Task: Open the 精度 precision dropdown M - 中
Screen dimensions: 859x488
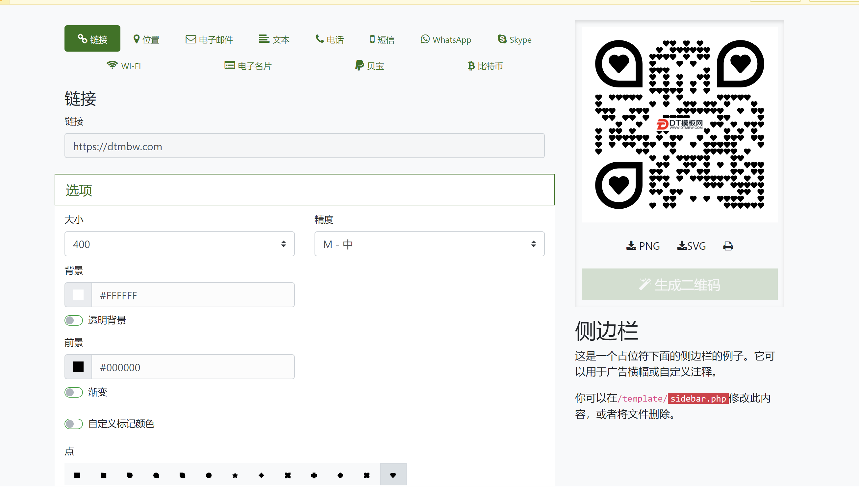Action: pyautogui.click(x=430, y=244)
